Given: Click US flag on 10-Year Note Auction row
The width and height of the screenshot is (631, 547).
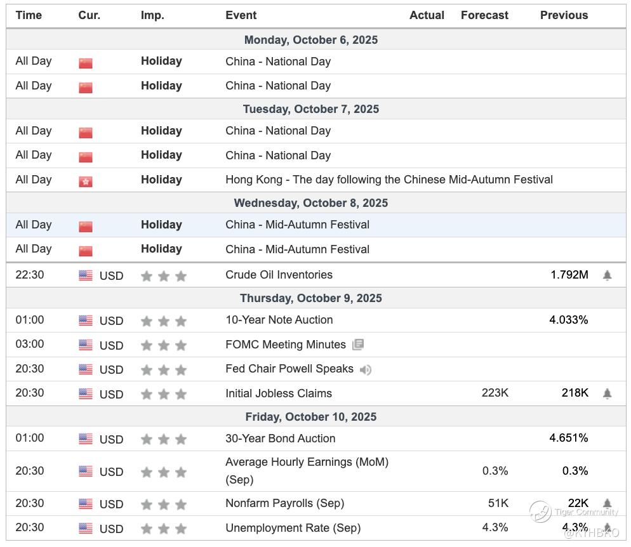Looking at the screenshot, I should (86, 320).
